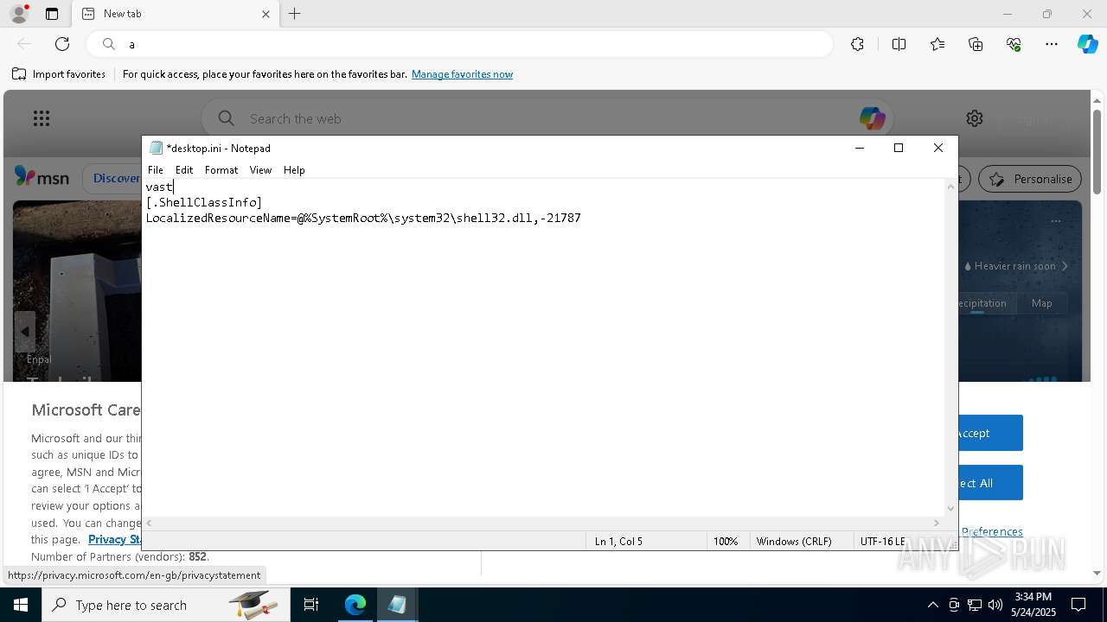Open Notepad Format menu
This screenshot has width=1107, height=622.
tap(221, 170)
